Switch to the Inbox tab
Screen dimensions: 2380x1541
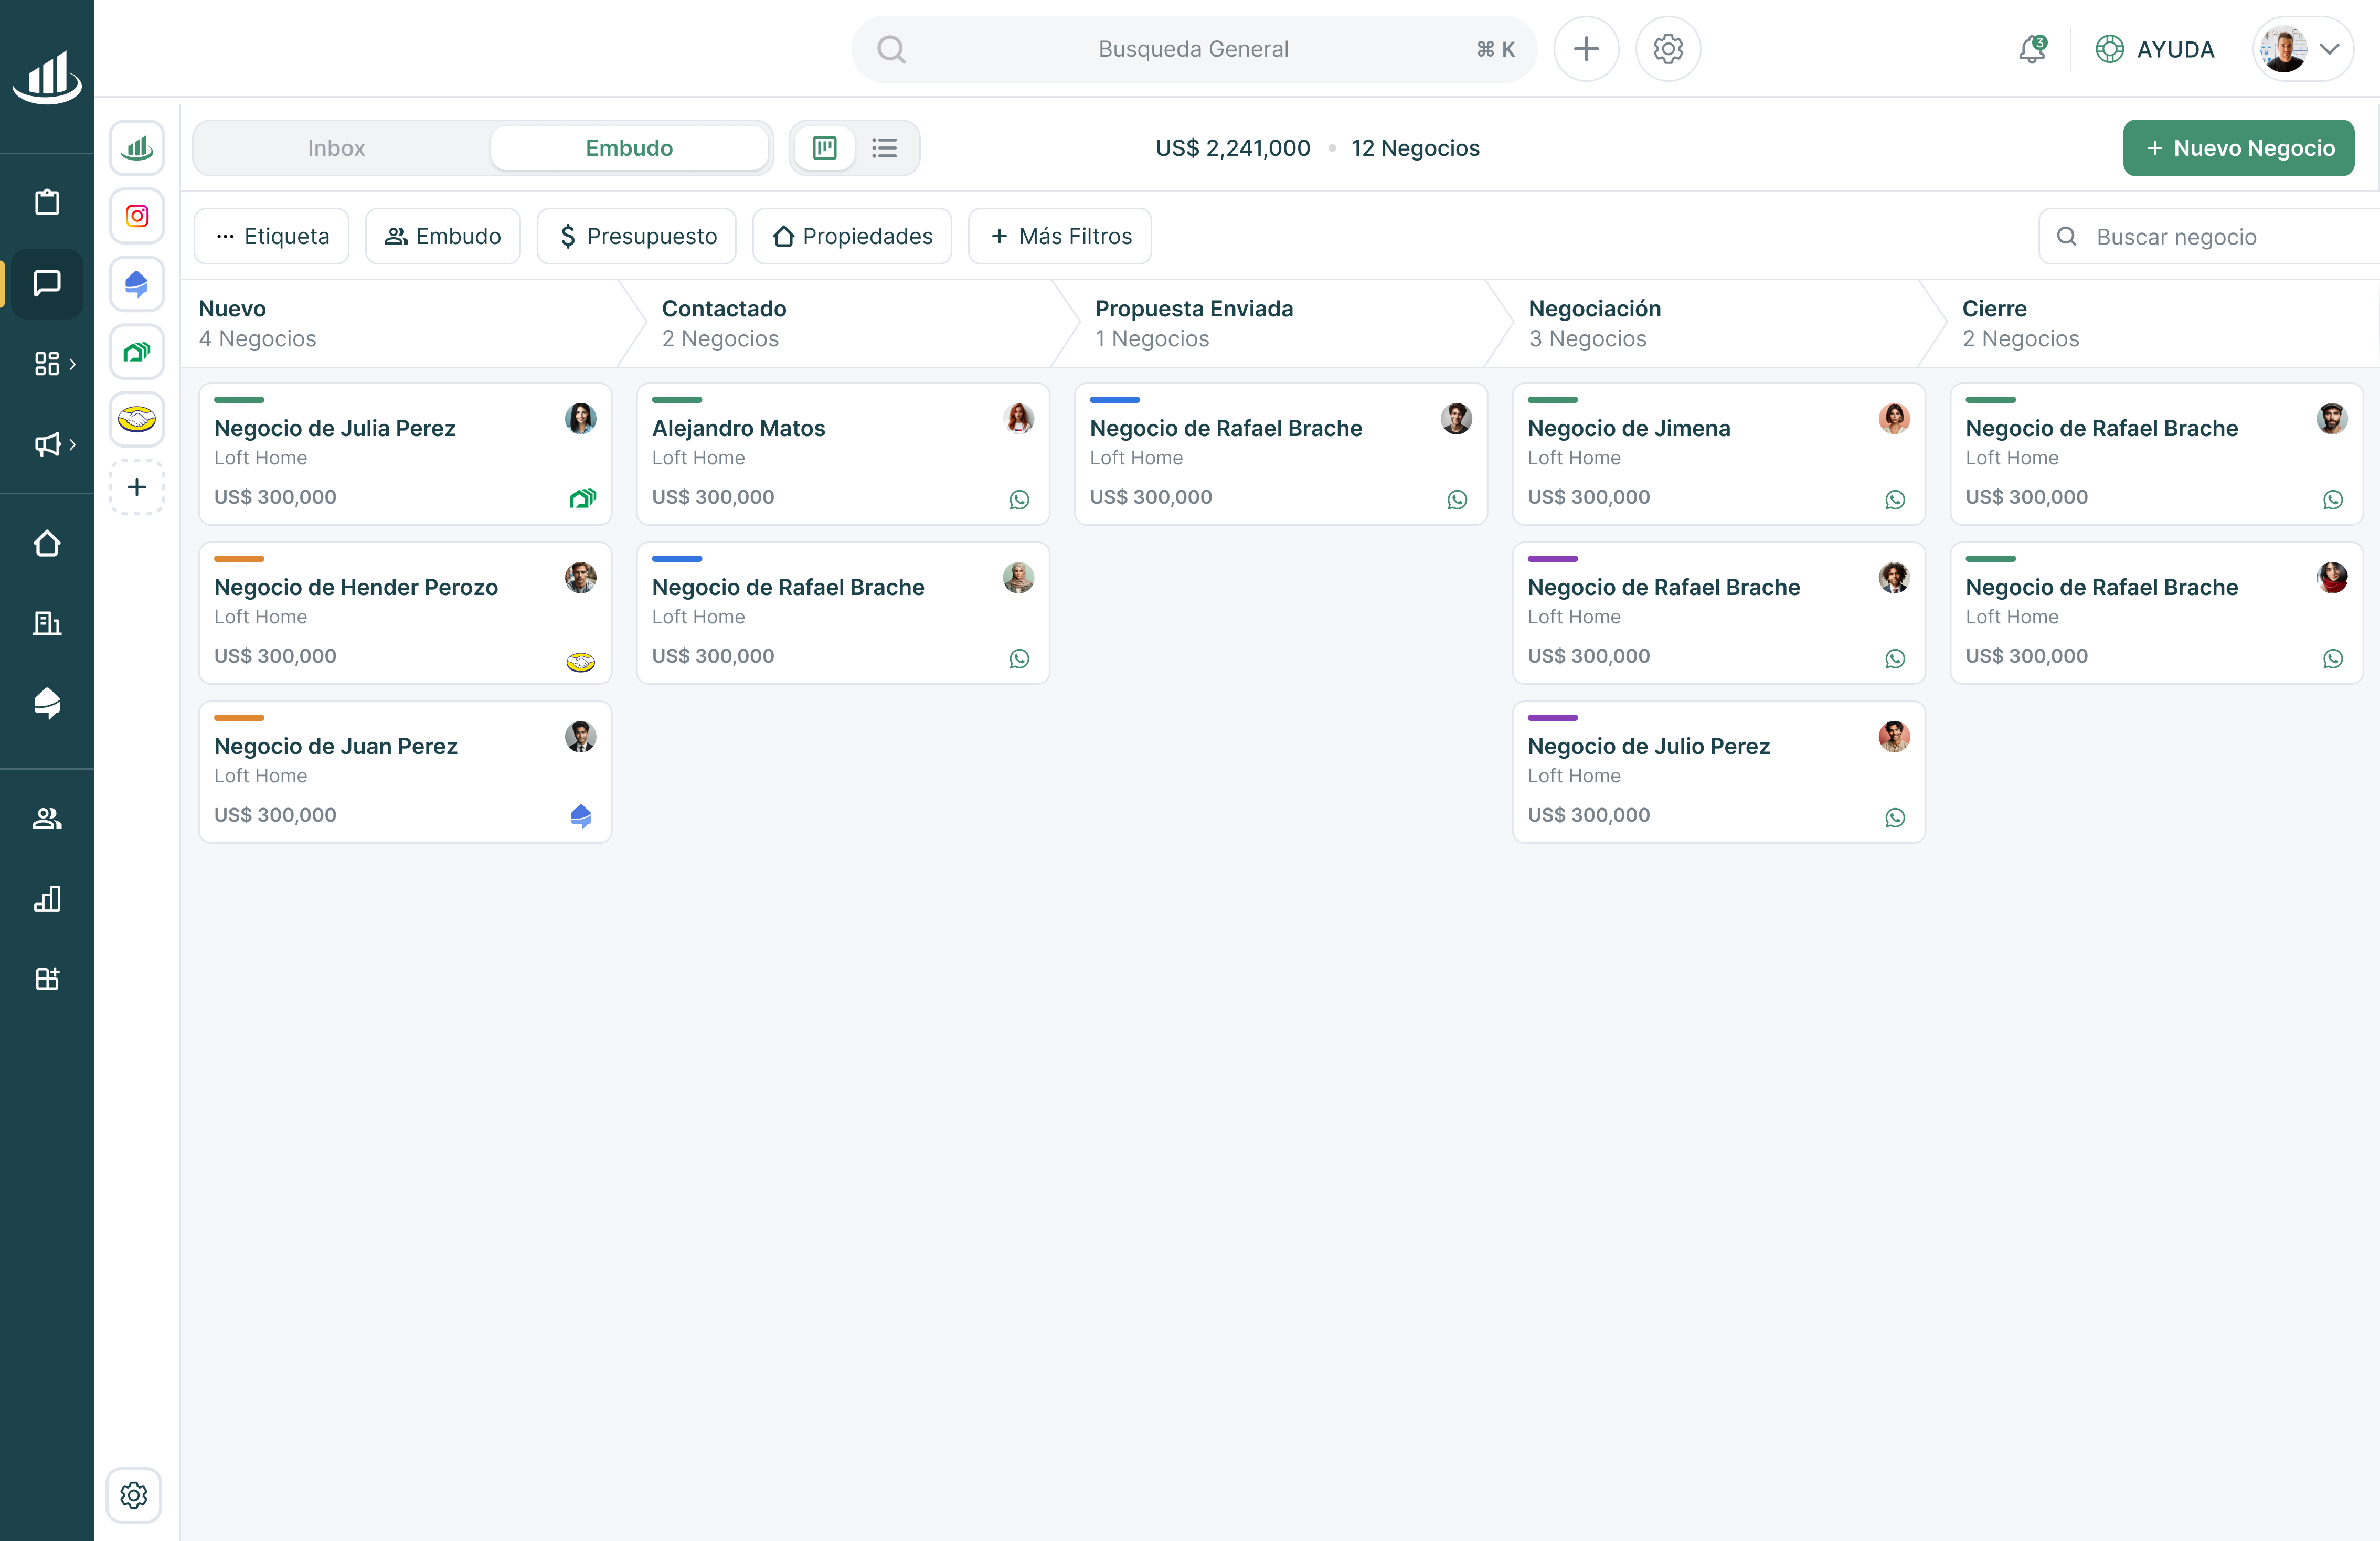tap(336, 148)
